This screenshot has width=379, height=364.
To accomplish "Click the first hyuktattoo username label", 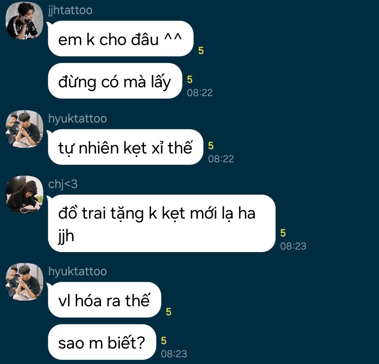I will (77, 119).
